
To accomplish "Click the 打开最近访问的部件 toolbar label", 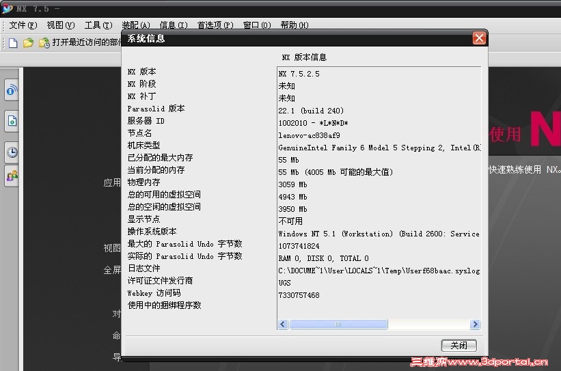I will [x=87, y=42].
